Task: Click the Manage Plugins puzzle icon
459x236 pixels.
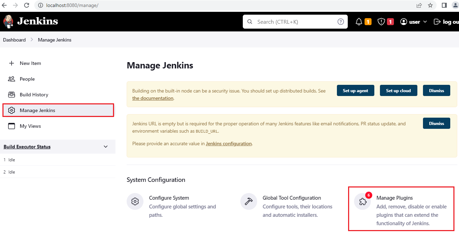Action: pyautogui.click(x=362, y=202)
